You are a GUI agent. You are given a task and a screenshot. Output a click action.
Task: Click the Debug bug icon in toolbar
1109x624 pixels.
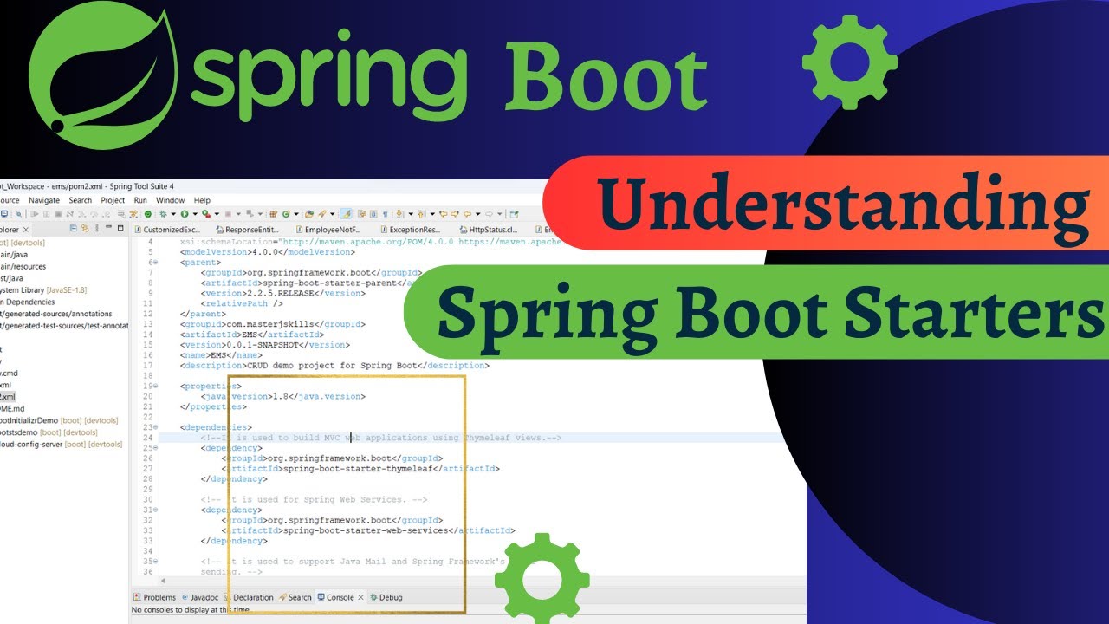tap(163, 213)
